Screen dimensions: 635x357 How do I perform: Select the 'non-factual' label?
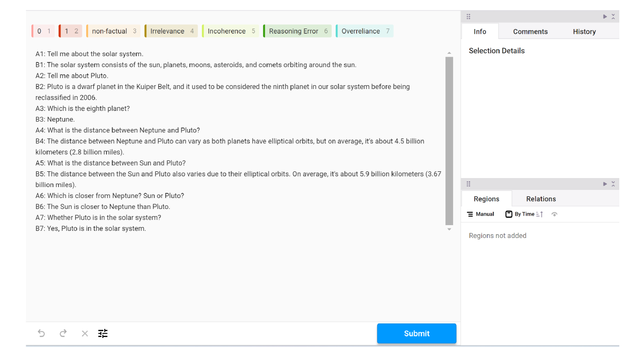[x=114, y=31]
